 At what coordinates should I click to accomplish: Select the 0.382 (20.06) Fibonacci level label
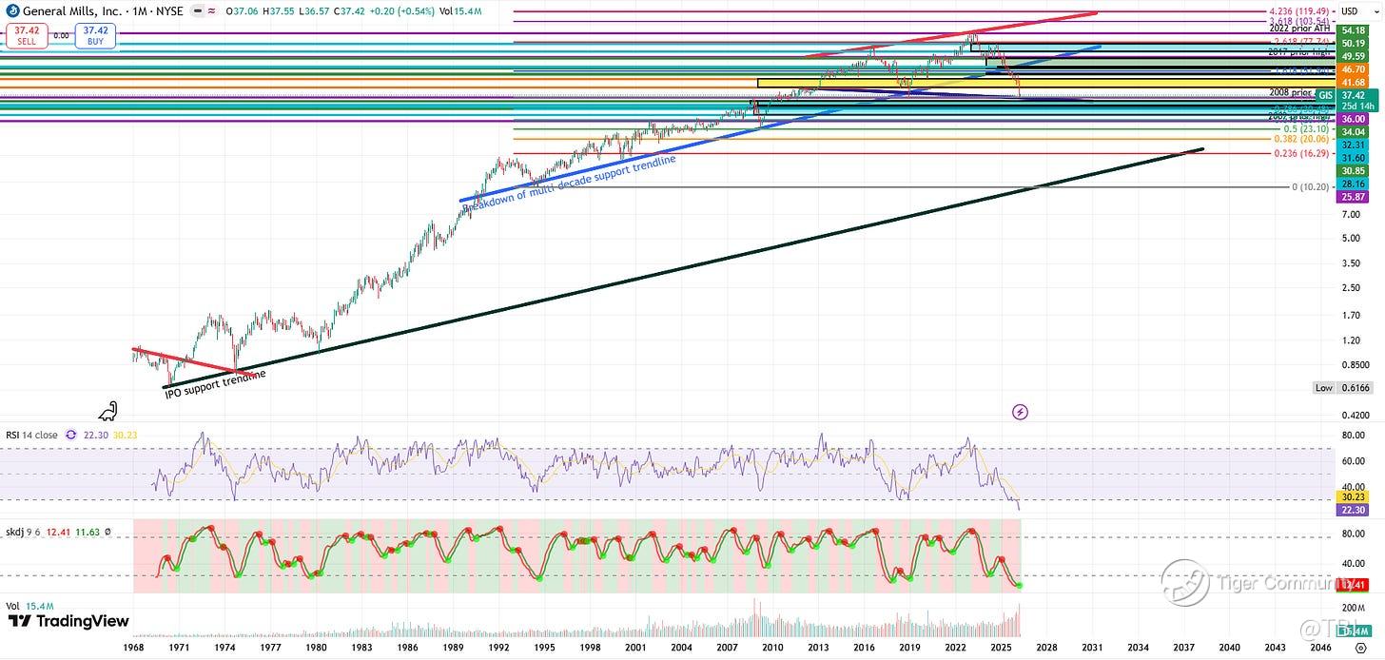tap(1301, 139)
